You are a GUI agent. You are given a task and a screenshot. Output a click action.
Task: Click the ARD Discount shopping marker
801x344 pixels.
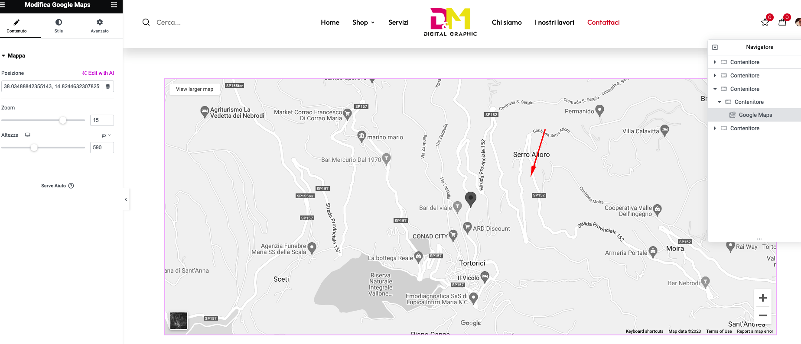(467, 228)
